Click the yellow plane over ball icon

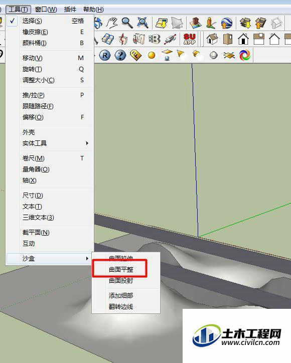tap(167, 55)
